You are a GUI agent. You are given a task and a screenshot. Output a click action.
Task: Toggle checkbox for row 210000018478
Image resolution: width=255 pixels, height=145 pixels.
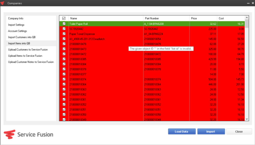(64, 44)
